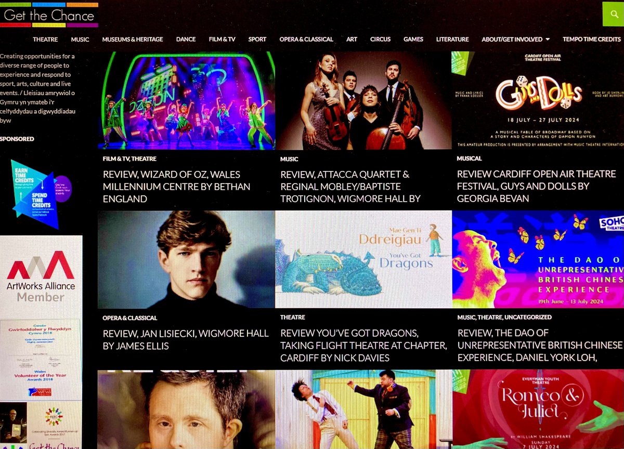
Task: Open Review You've Got Dragons article title
Action: pos(363,346)
